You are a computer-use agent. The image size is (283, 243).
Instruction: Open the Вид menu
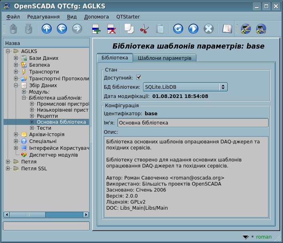coord(72,17)
